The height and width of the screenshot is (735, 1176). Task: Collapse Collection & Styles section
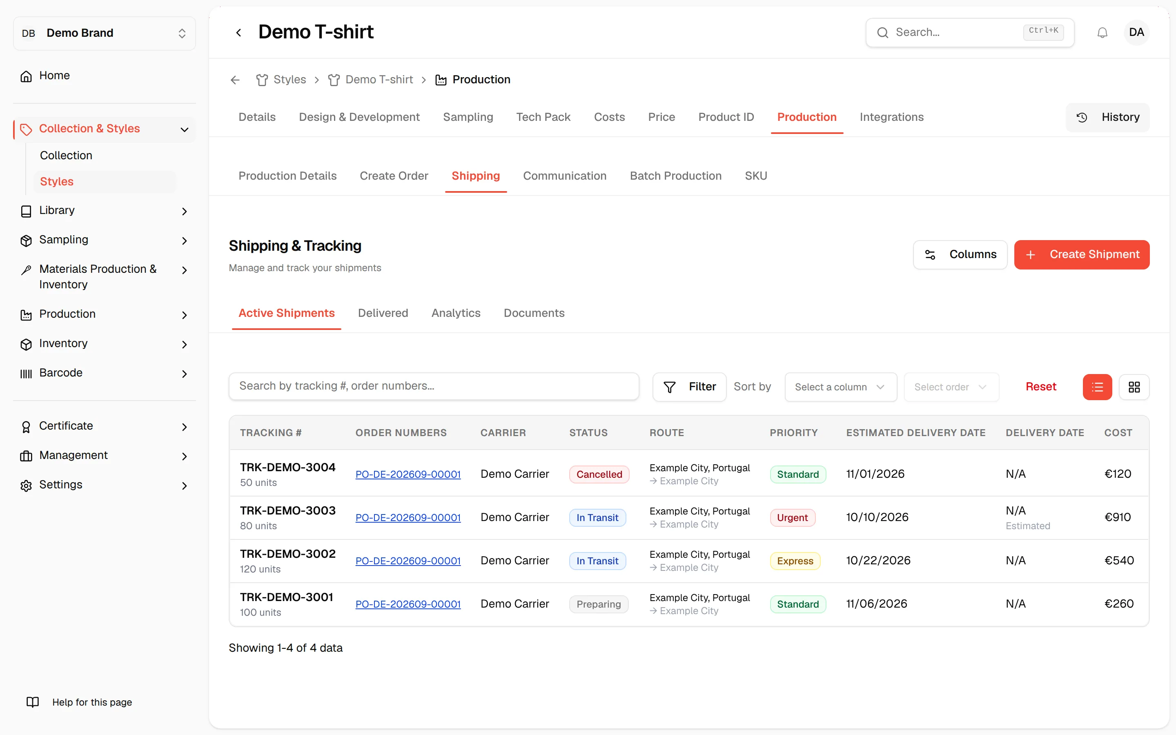[x=184, y=129]
